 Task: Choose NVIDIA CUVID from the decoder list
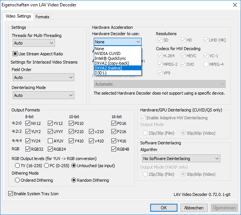[x=108, y=53]
